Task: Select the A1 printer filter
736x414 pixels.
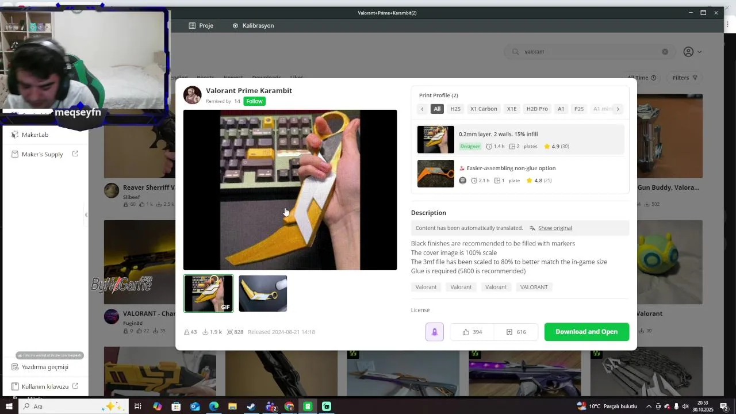Action: (561, 109)
